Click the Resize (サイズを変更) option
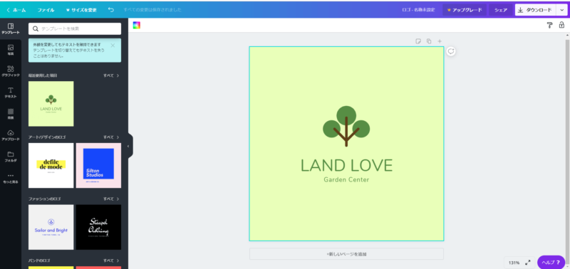This screenshot has width=570, height=269. 81,10
